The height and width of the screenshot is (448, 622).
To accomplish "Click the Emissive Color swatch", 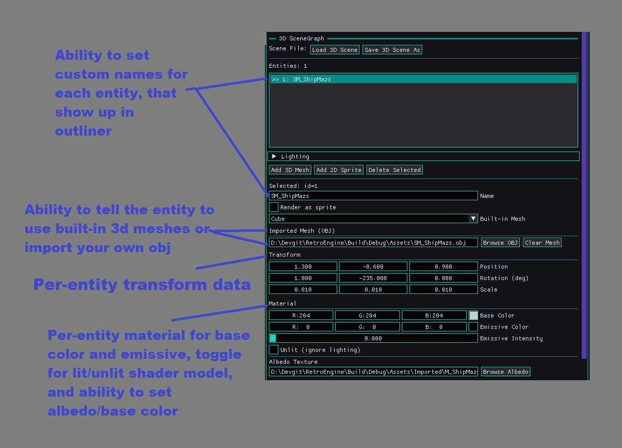I will point(473,326).
